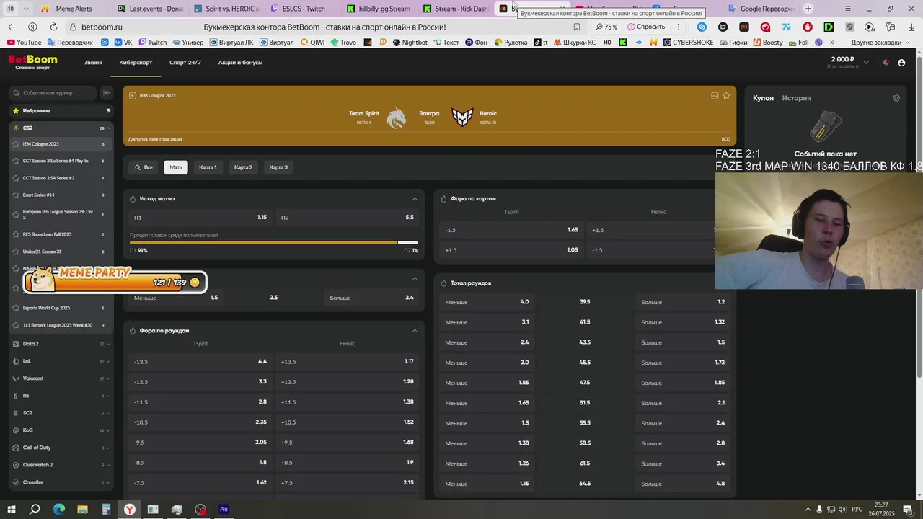Switch to ESLCS - Twitch browser tab
Screen dimensions: 923x519
point(304,9)
